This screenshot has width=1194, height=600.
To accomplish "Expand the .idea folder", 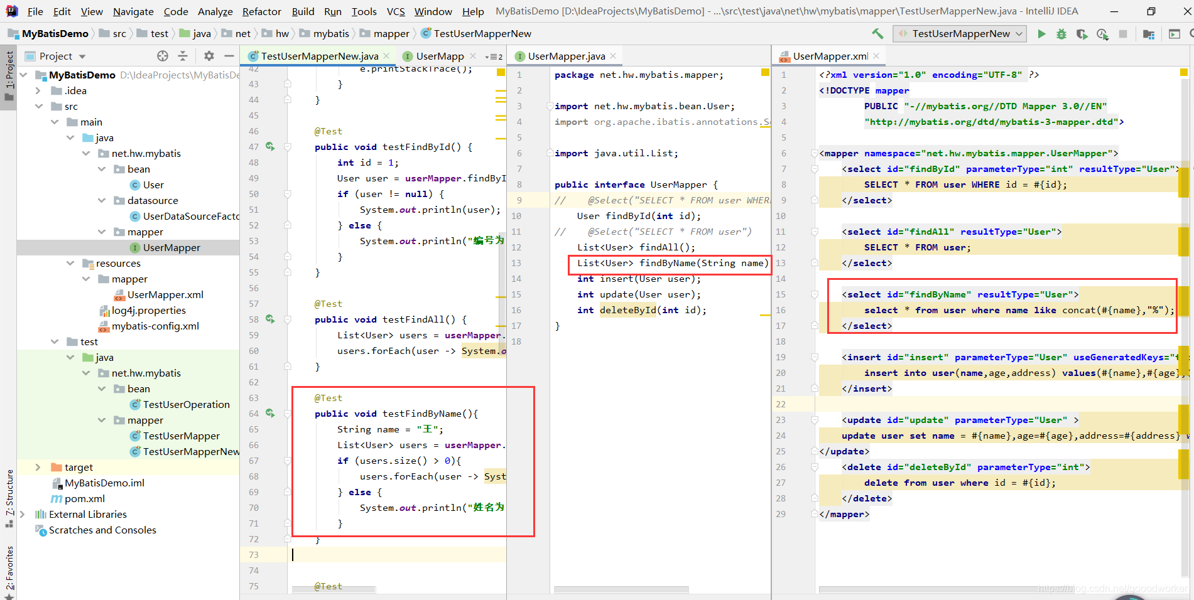I will pos(38,90).
